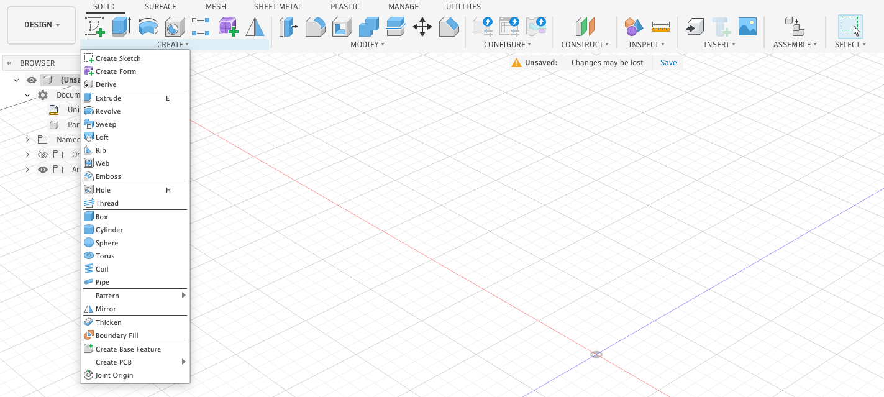Choose Thread from the Create menu
884x397 pixels.
(x=135, y=203)
